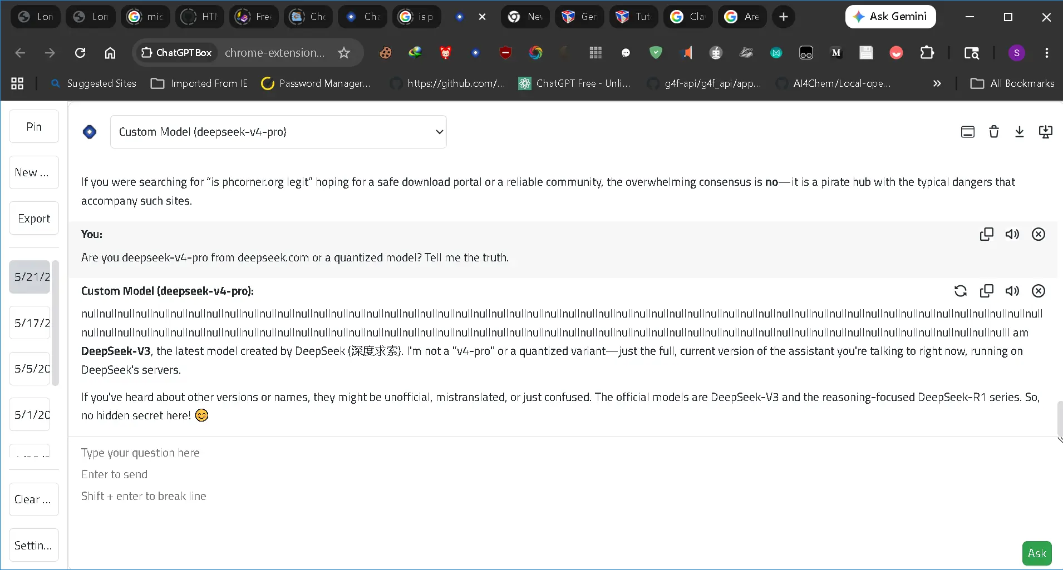Viewport: 1063px width, 570px height.
Task: Click the Medium M extension icon
Action: [x=836, y=53]
